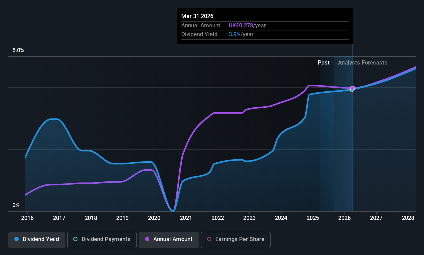Click the pink Earnings Per Share circle
This screenshot has width=424, height=255.
209,239
